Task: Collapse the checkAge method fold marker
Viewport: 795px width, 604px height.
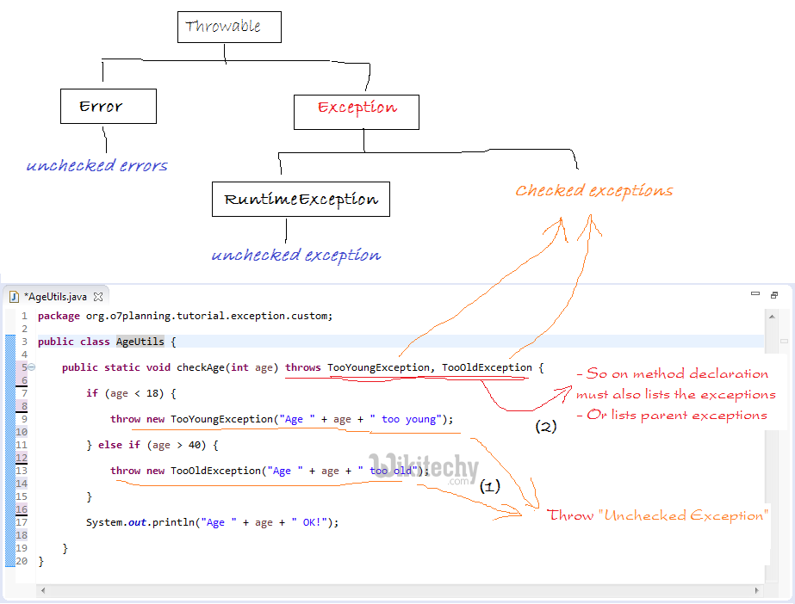Action: pos(32,367)
